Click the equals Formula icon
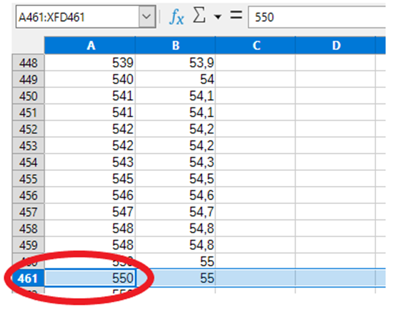 coord(235,17)
